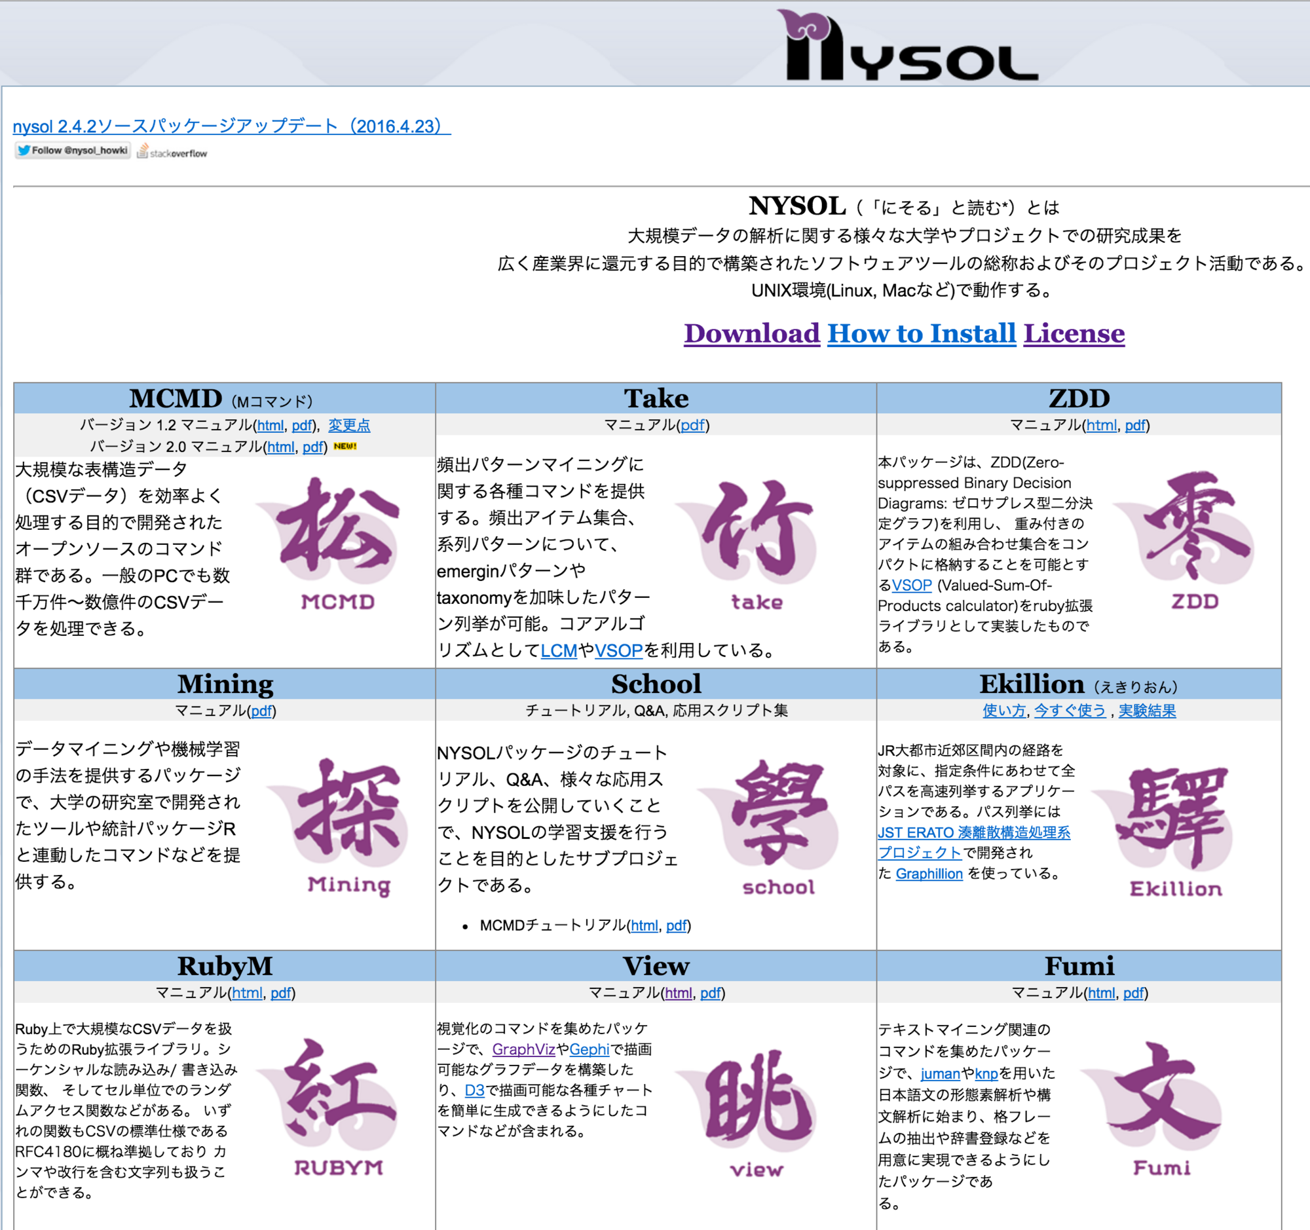
Task: Follow the VSOP link in Take description
Action: [x=619, y=650]
